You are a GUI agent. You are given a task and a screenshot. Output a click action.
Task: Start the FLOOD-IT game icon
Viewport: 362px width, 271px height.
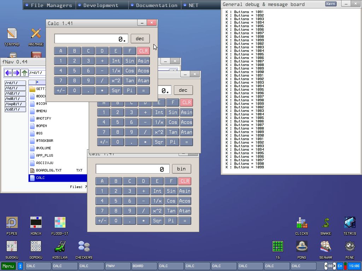tap(60, 223)
